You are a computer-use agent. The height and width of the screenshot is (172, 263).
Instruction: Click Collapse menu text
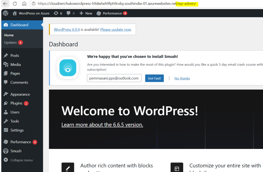pyautogui.click(x=22, y=160)
